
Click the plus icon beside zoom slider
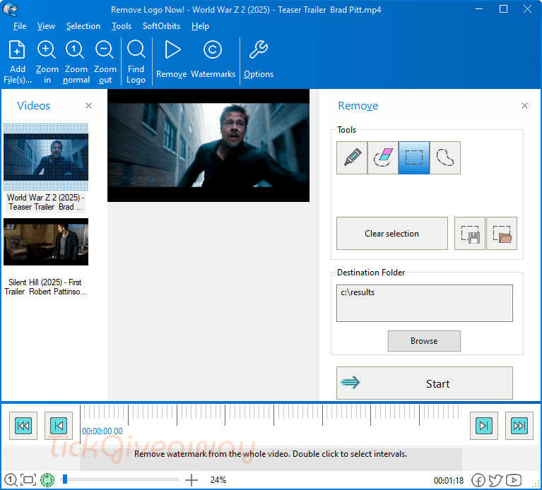[192, 480]
